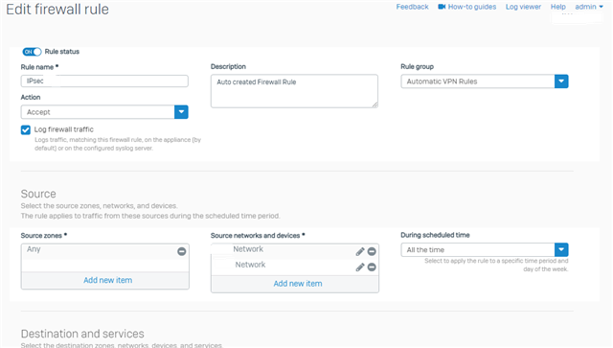Add new item to Source zones
Viewport: 613px width, 348px height.
(108, 280)
